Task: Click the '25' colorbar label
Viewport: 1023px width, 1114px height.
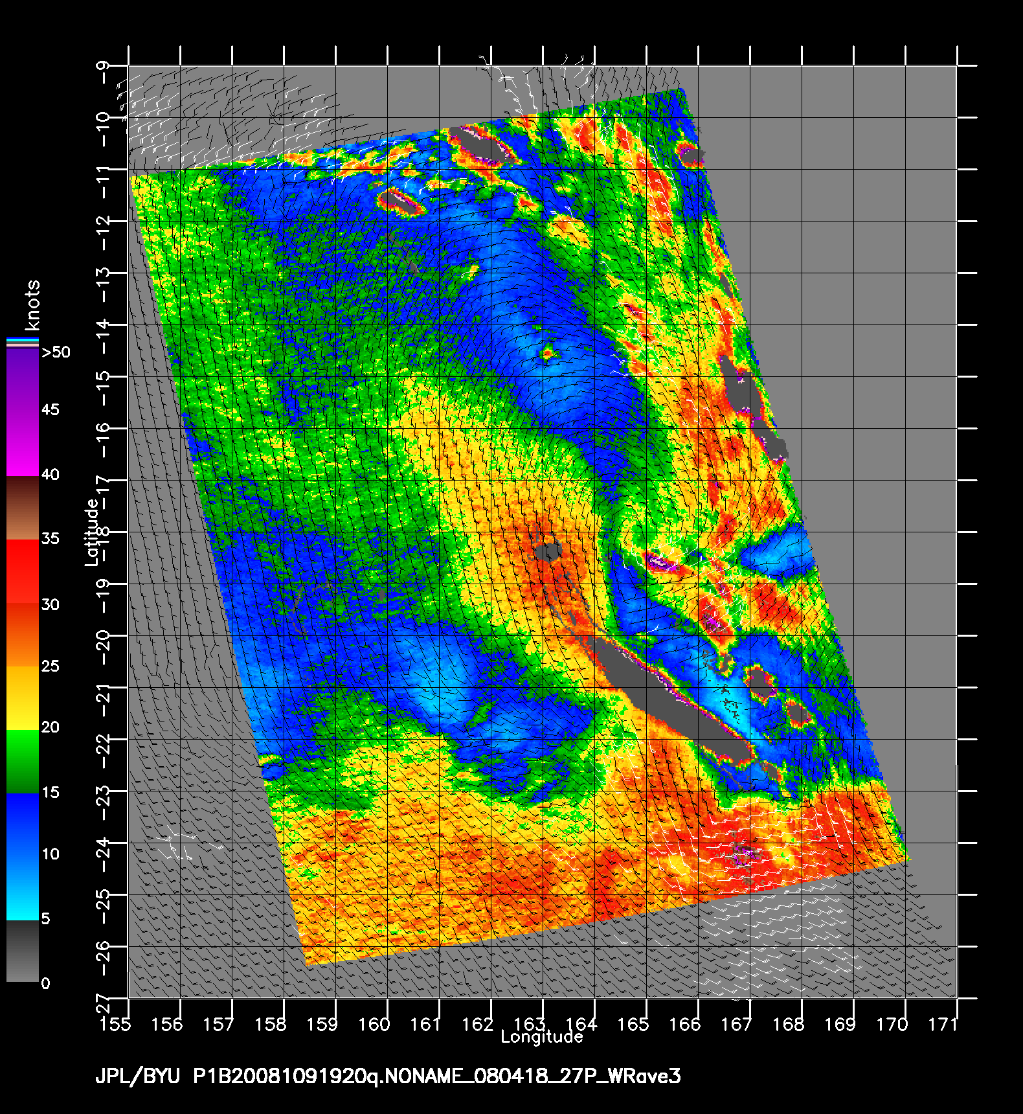Action: [x=51, y=666]
